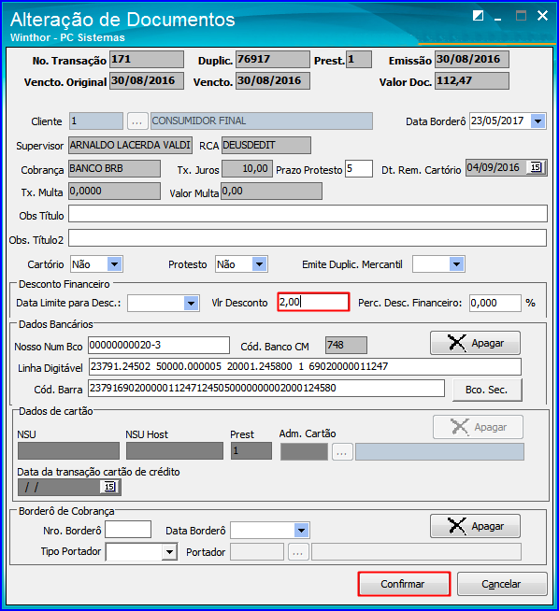Click the NSU Host field
Image resolution: width=559 pixels, height=611 pixels.
click(175, 450)
